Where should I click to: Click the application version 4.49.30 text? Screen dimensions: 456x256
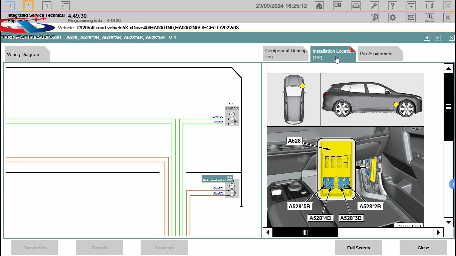77,16
